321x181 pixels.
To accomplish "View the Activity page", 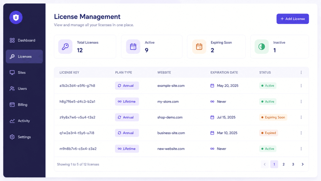I will [24, 121].
